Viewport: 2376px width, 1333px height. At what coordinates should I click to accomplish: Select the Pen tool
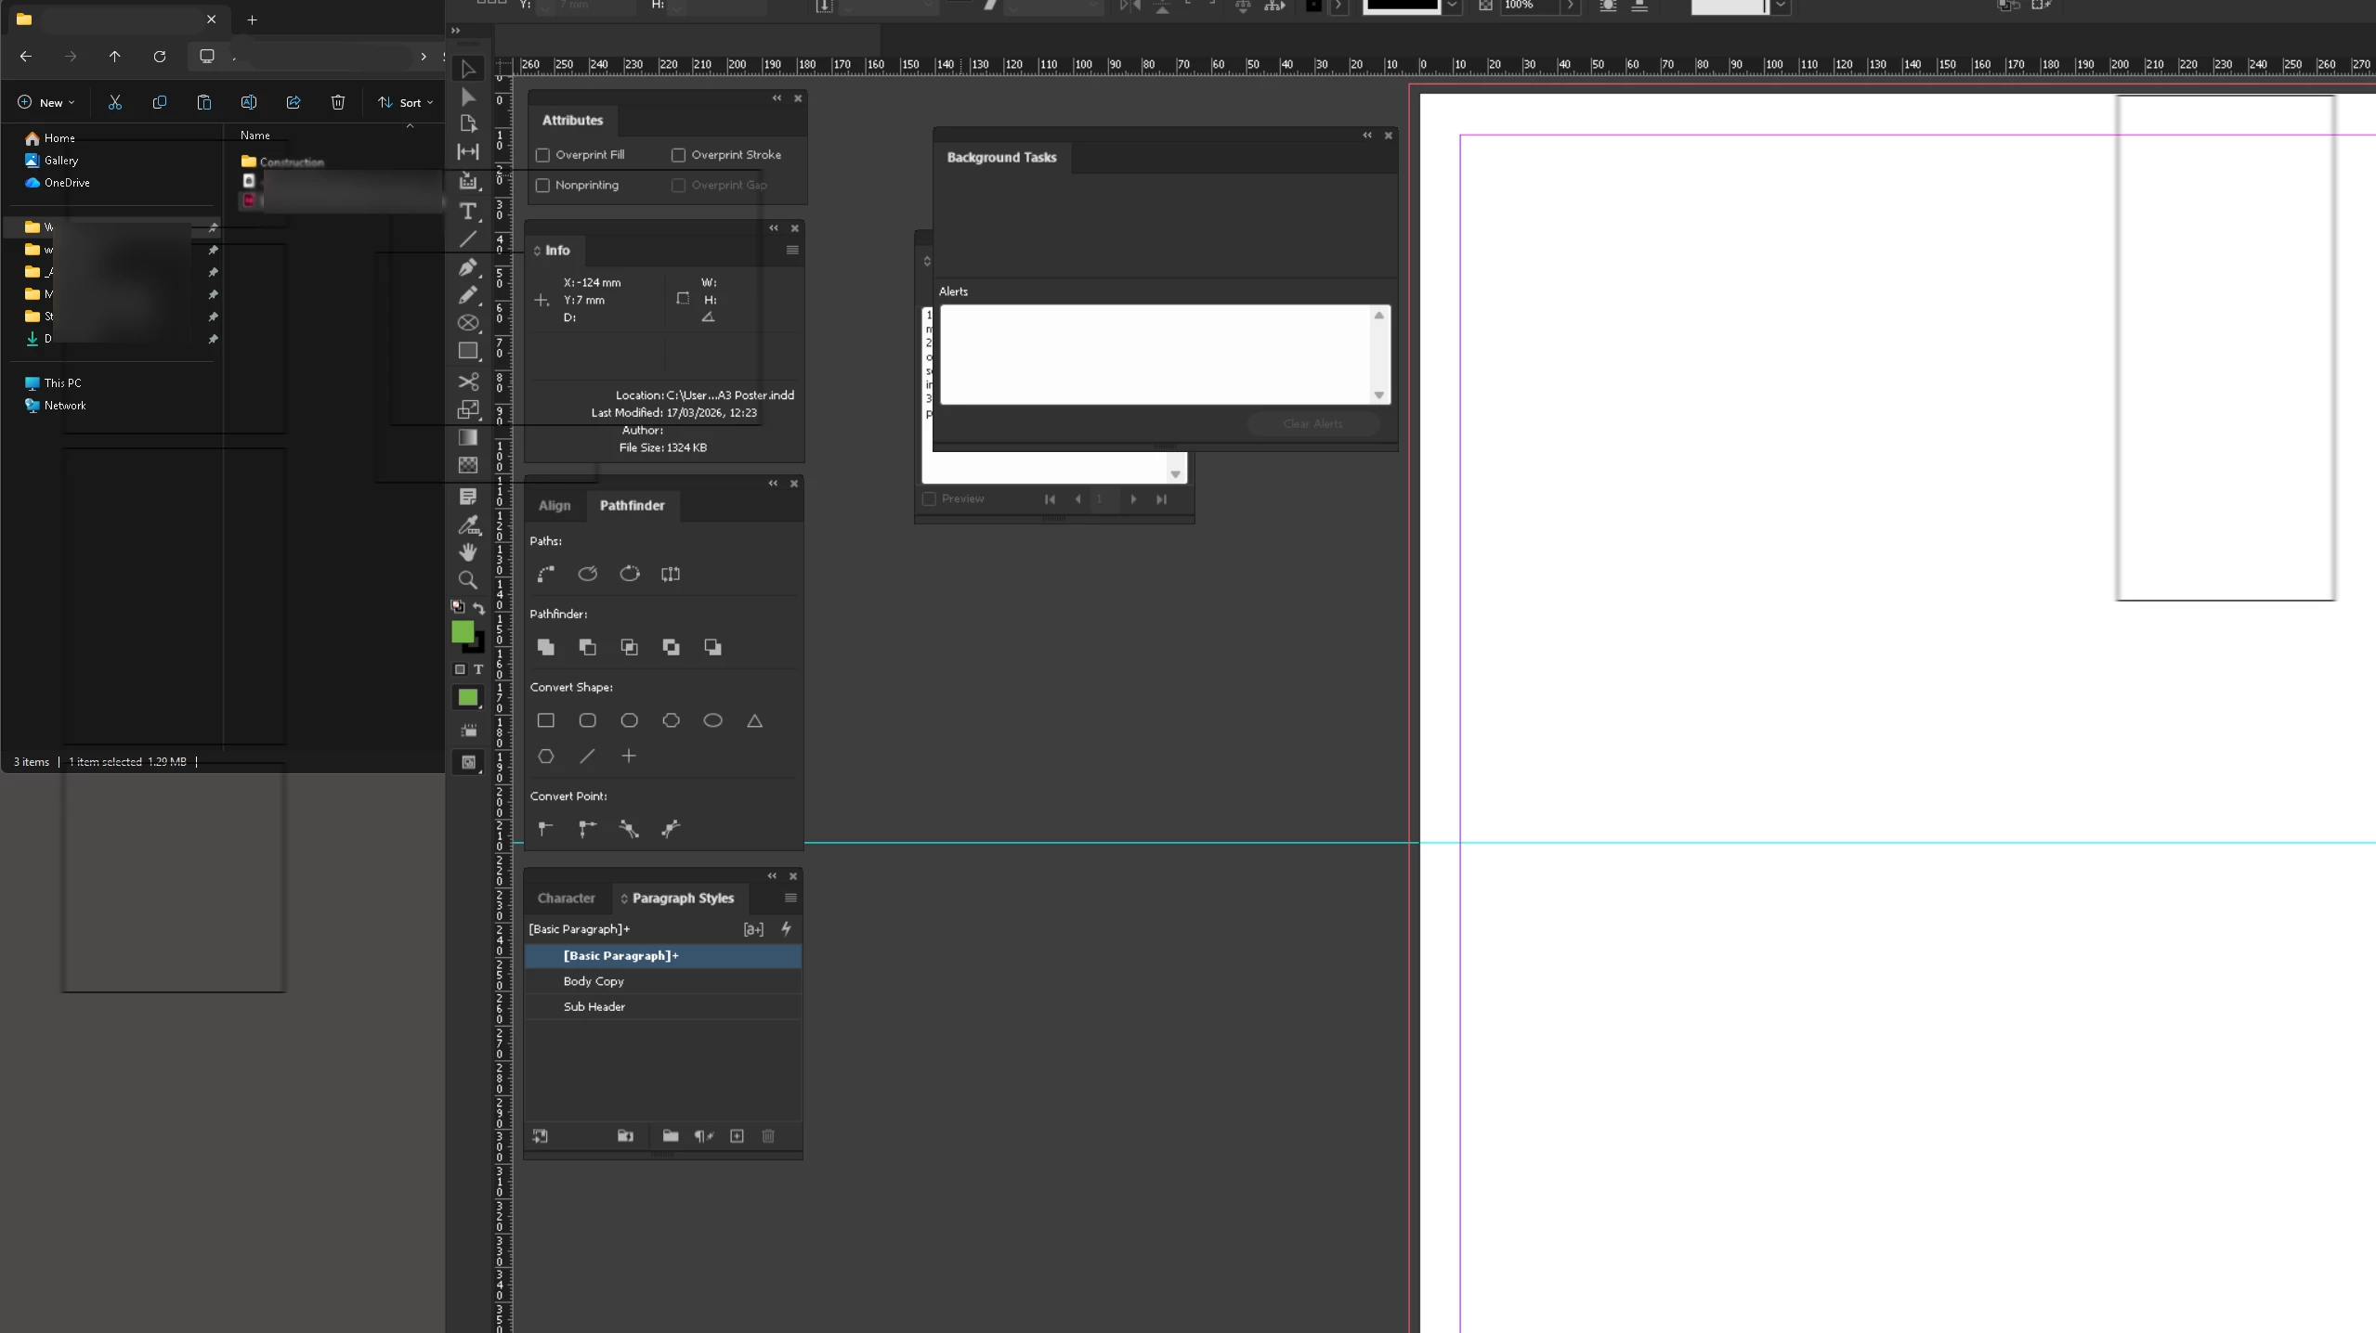coord(468,267)
